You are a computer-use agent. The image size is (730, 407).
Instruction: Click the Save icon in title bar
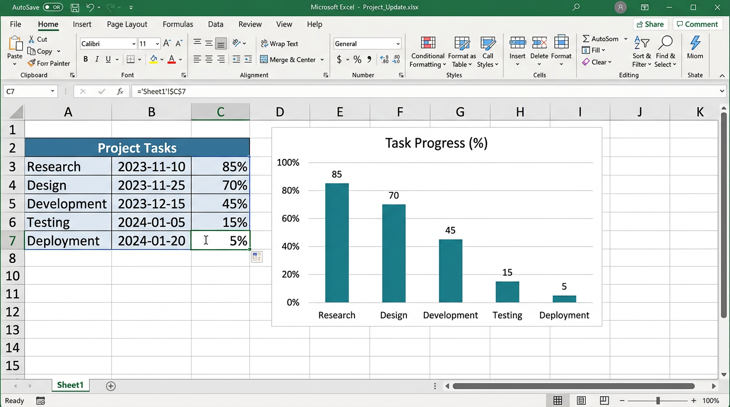click(x=75, y=7)
